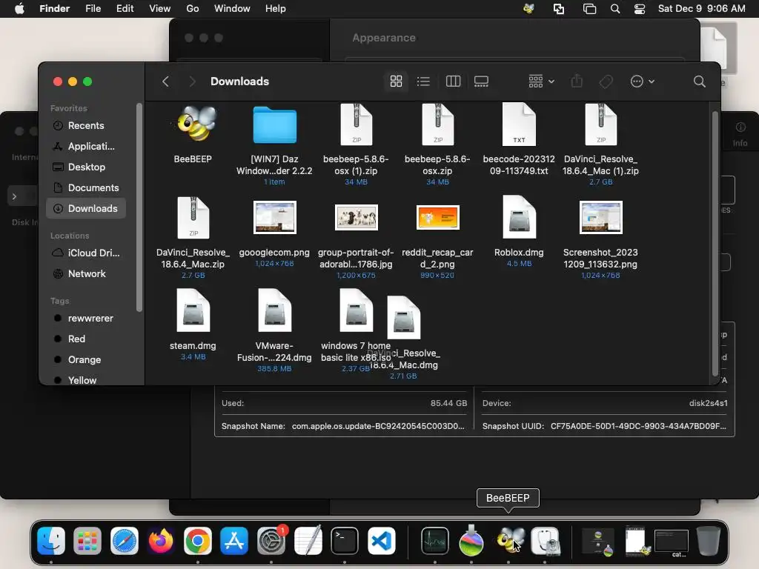Click the Finder sidebar scrollbar
The height and width of the screenshot is (569, 759).
tap(139, 208)
